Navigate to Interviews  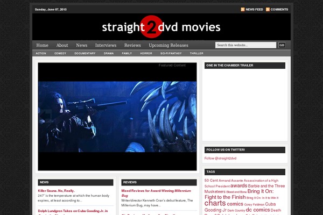106,45
